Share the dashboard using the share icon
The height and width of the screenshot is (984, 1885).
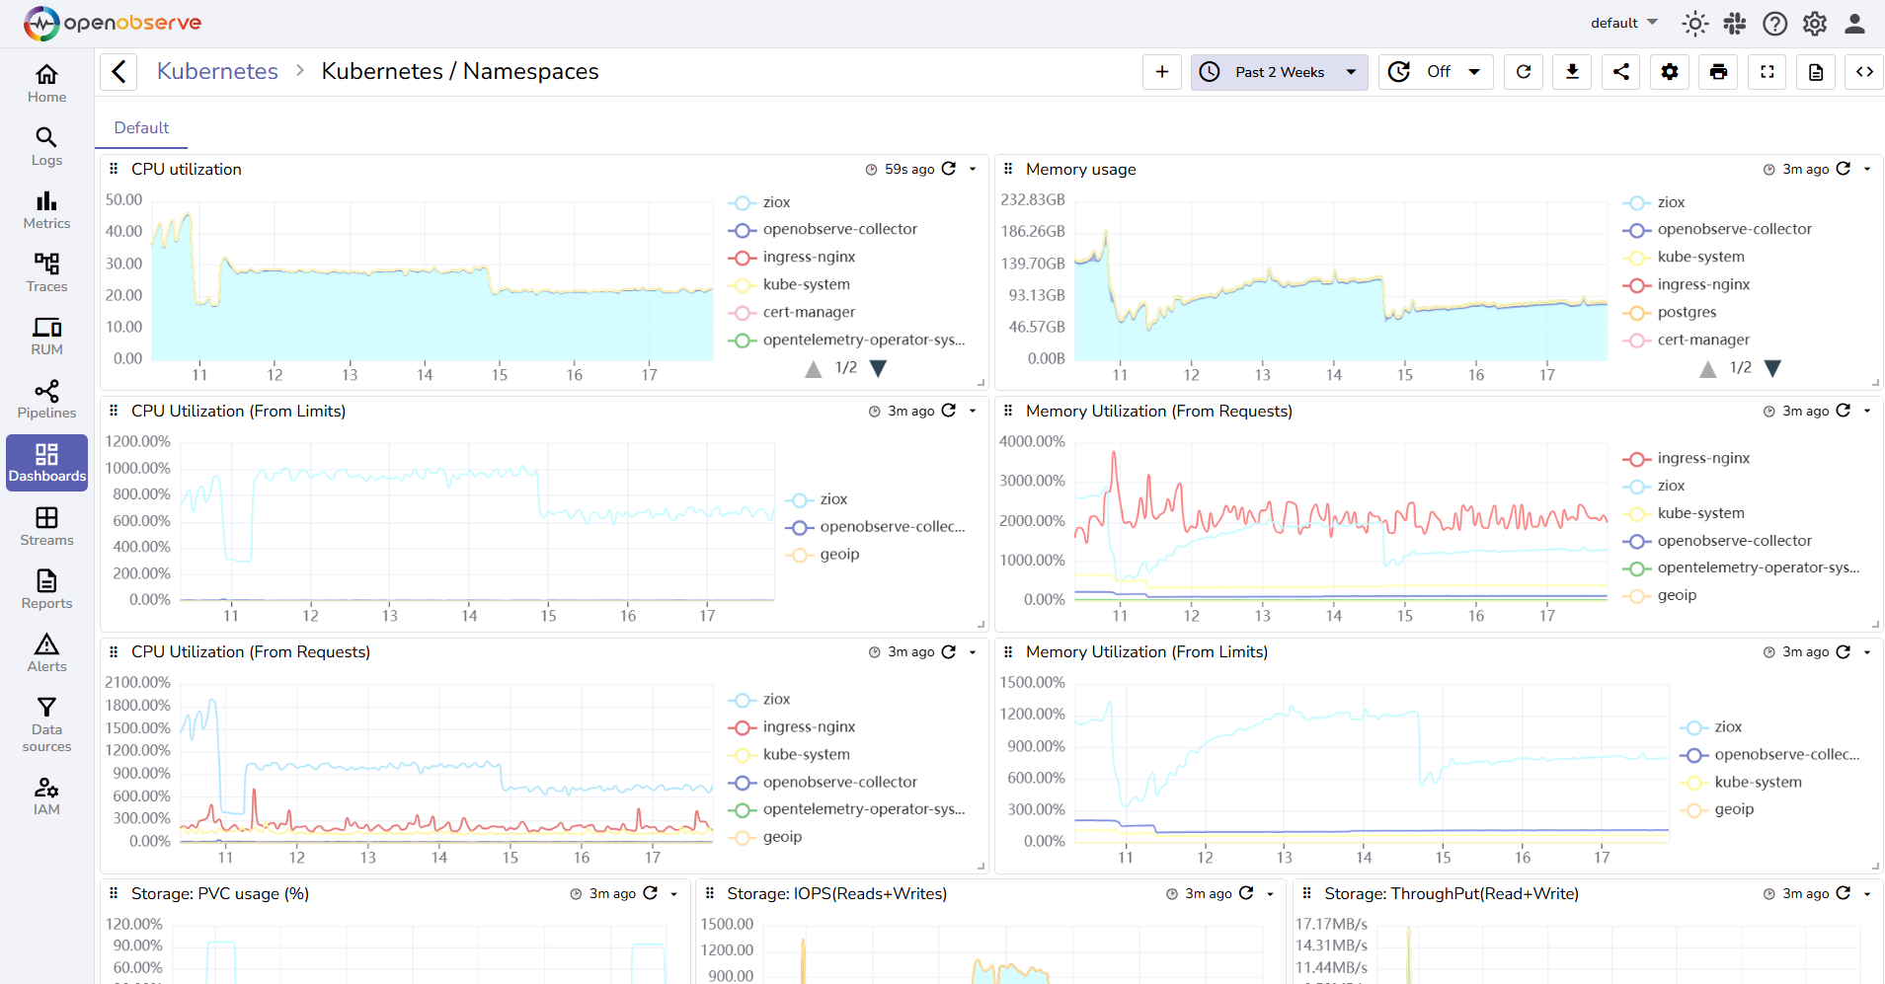click(x=1619, y=71)
